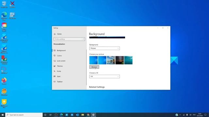Go to Background in Personalization sidebar
Screen dimensions: 209x117
(x=61, y=50)
